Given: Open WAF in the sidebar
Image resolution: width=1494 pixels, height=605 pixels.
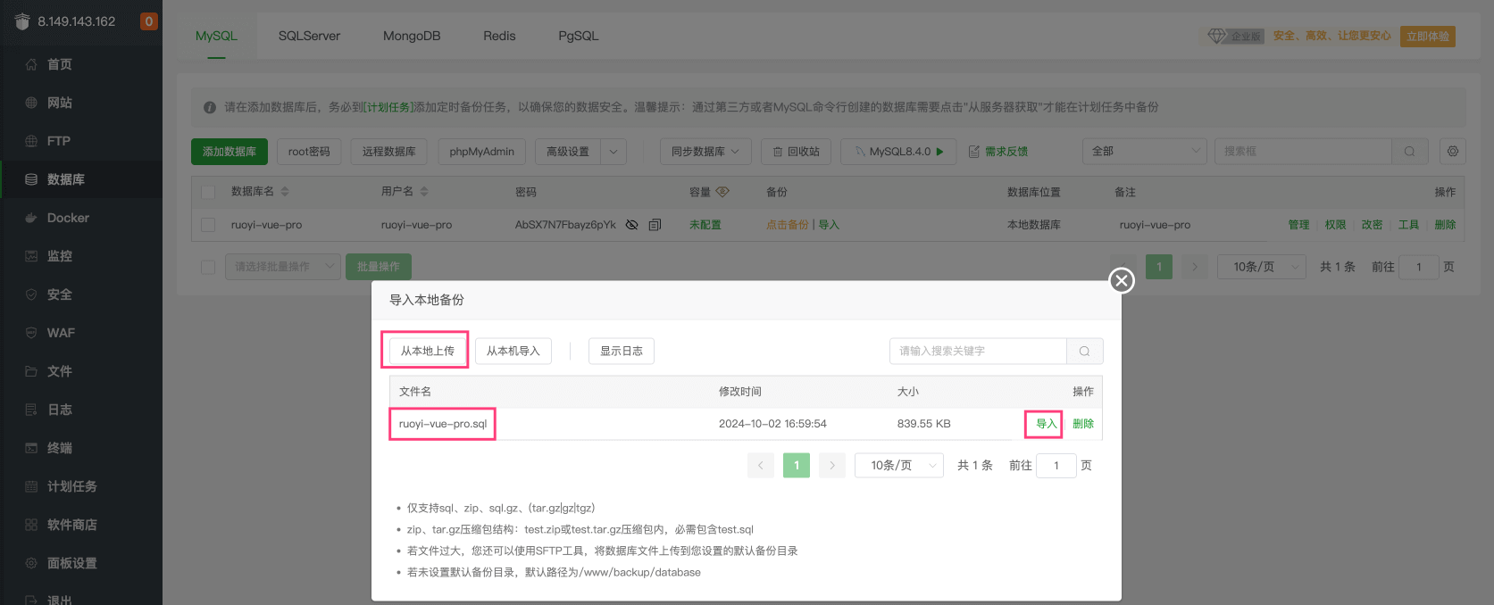Looking at the screenshot, I should (61, 333).
